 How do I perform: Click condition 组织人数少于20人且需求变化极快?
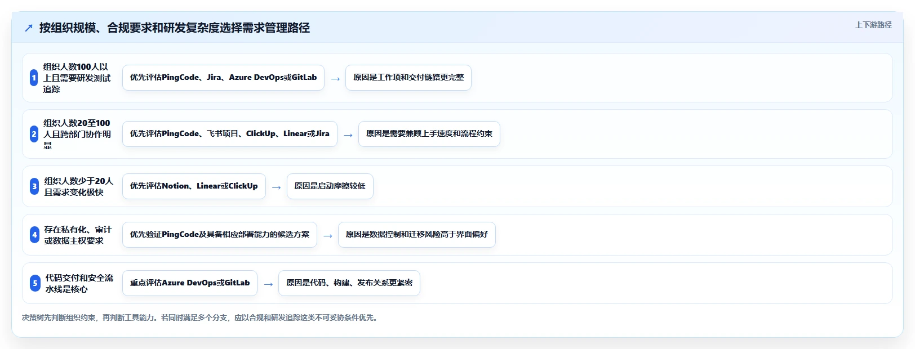coord(78,186)
